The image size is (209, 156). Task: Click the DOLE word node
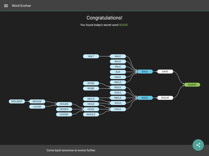point(118,93)
